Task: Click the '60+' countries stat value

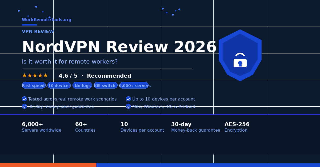Action: [81, 124]
